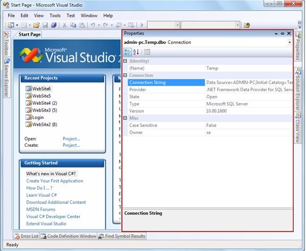Click the Copy toolbar icon
Screen dimensions: 306x251
click(73, 25)
